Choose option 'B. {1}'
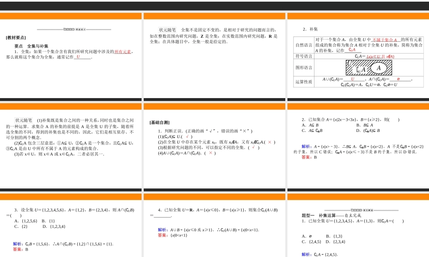This screenshot has height=257, width=429. (48, 221)
